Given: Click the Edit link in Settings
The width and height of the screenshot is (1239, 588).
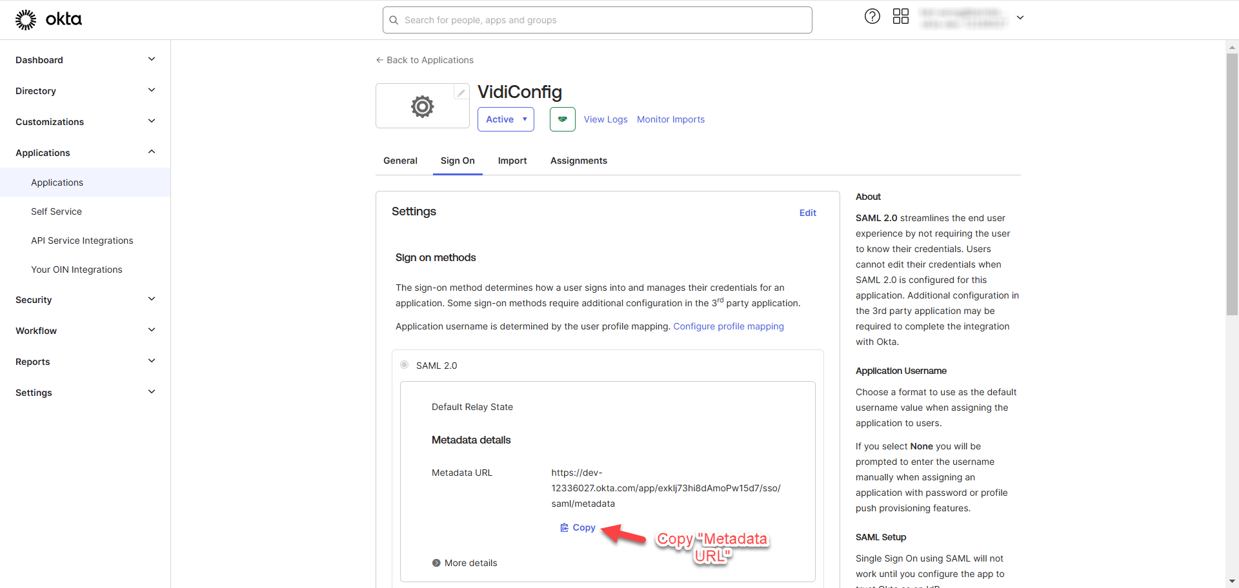Looking at the screenshot, I should [x=807, y=213].
